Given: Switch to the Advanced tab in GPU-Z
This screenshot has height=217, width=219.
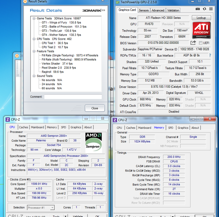Looking at the screenshot, I should click(x=158, y=10).
